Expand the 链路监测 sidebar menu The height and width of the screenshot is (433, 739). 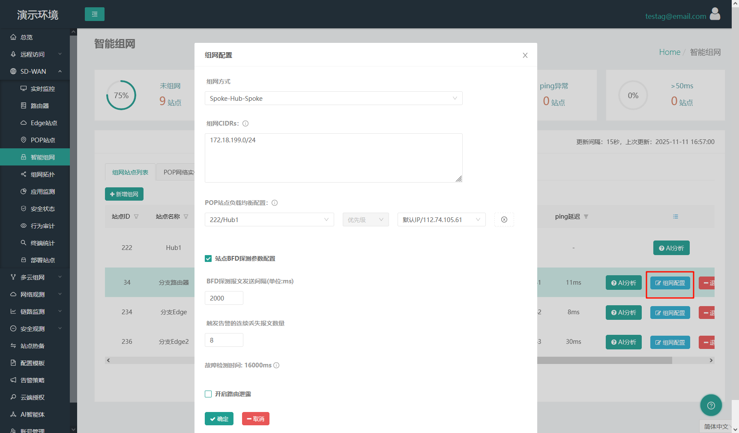[35, 312]
